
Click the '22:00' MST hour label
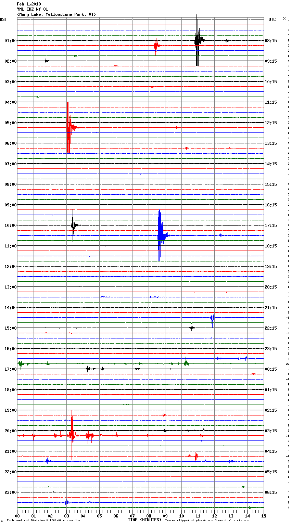(10, 472)
